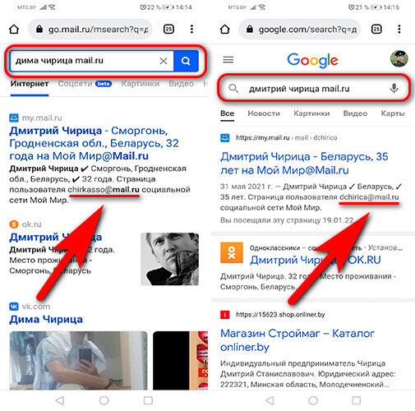
Task: Open the Магазин Строймаг onliner.by result
Action: tap(297, 340)
